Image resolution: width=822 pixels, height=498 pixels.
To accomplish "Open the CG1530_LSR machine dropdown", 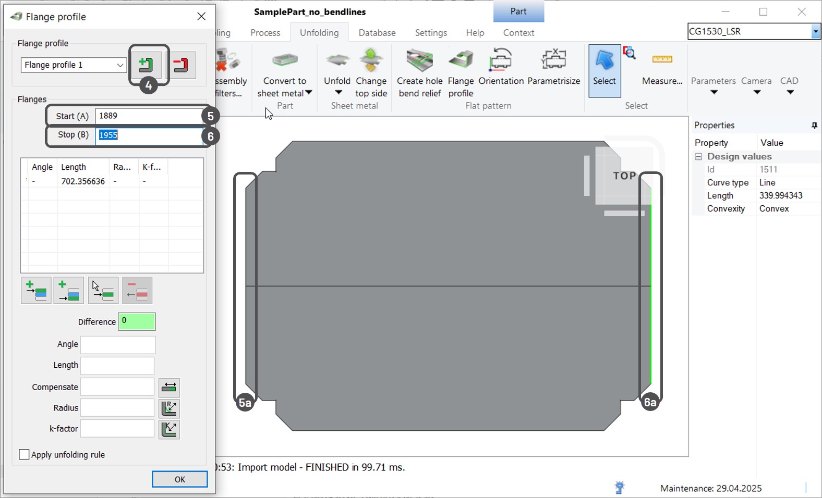I will click(x=815, y=32).
